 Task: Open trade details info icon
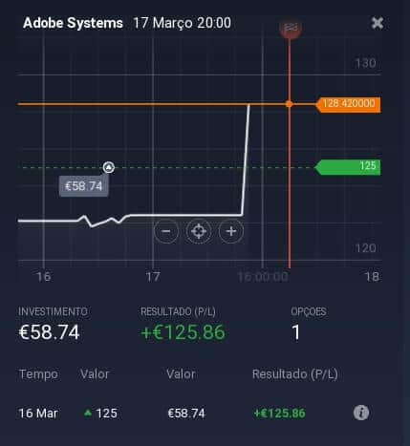361,413
